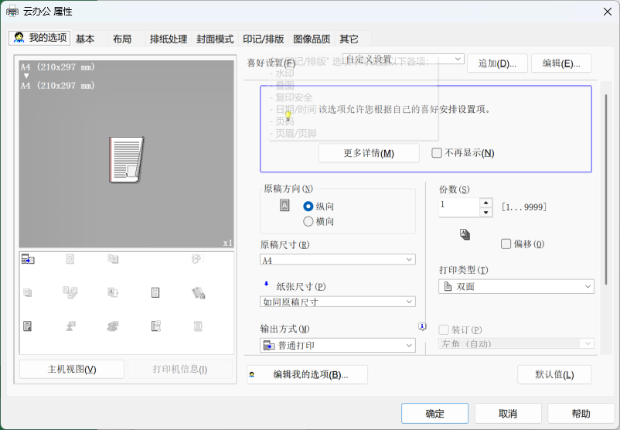
Task: Close the 云办公 属性 dialog
Action: pos(608,12)
